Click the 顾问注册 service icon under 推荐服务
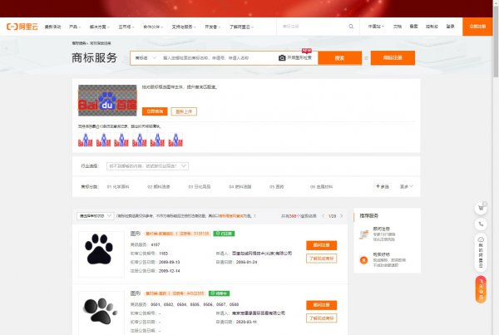This screenshot has width=499, height=335. pos(363,234)
